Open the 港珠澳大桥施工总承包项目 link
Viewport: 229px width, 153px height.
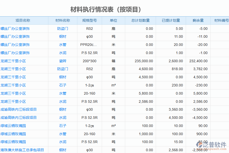coord(22,150)
